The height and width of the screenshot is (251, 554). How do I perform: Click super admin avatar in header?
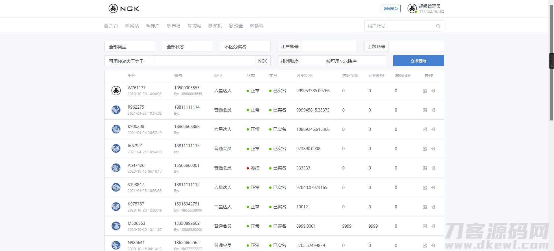pos(412,8)
